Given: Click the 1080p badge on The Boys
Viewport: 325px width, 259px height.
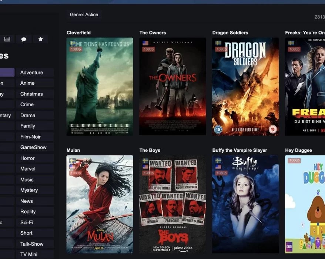Looking at the screenshot, I should pyautogui.click(x=148, y=173).
